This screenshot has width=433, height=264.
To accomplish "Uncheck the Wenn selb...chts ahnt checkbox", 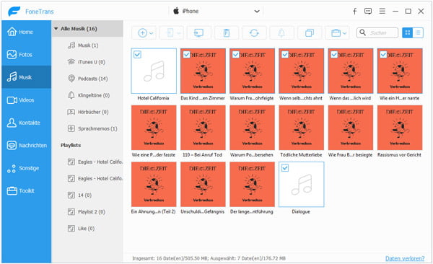I will pos(285,54).
